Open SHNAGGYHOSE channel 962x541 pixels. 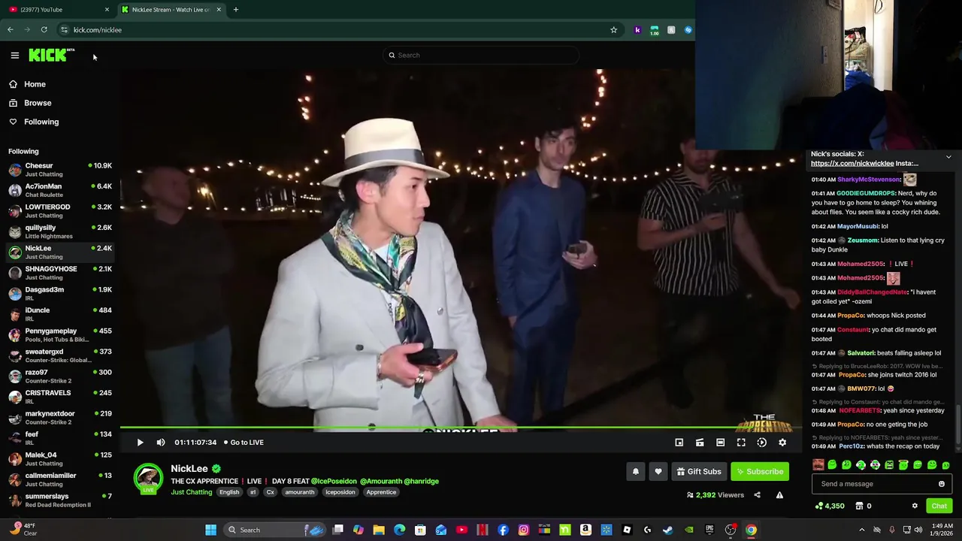(x=59, y=273)
